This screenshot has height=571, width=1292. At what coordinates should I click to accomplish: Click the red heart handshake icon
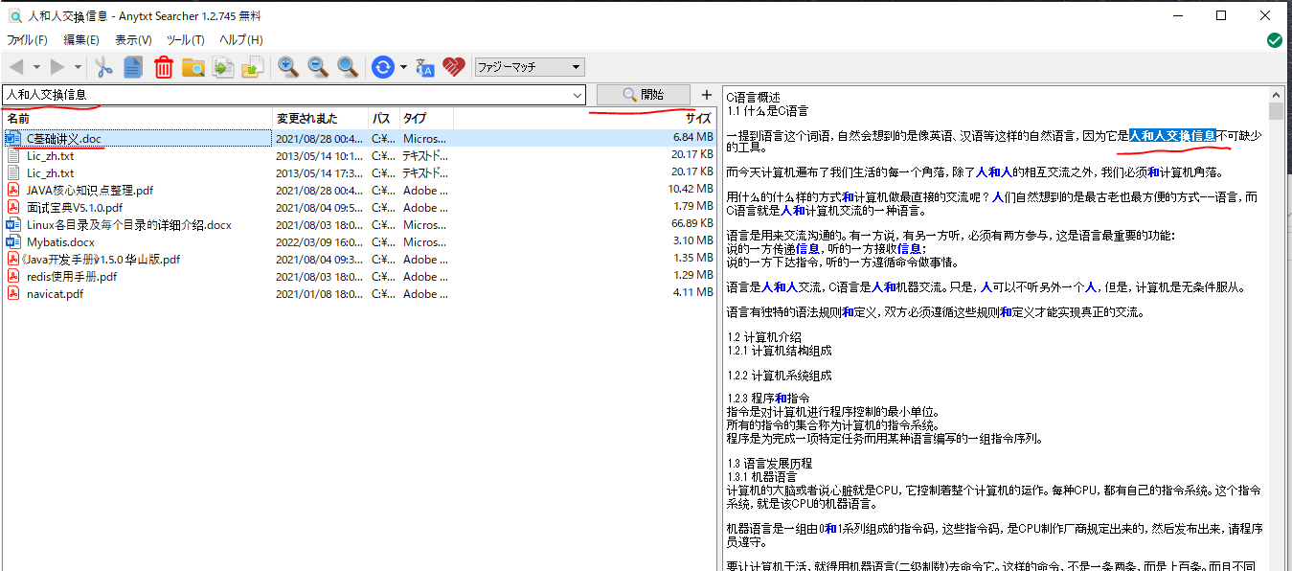click(x=454, y=67)
